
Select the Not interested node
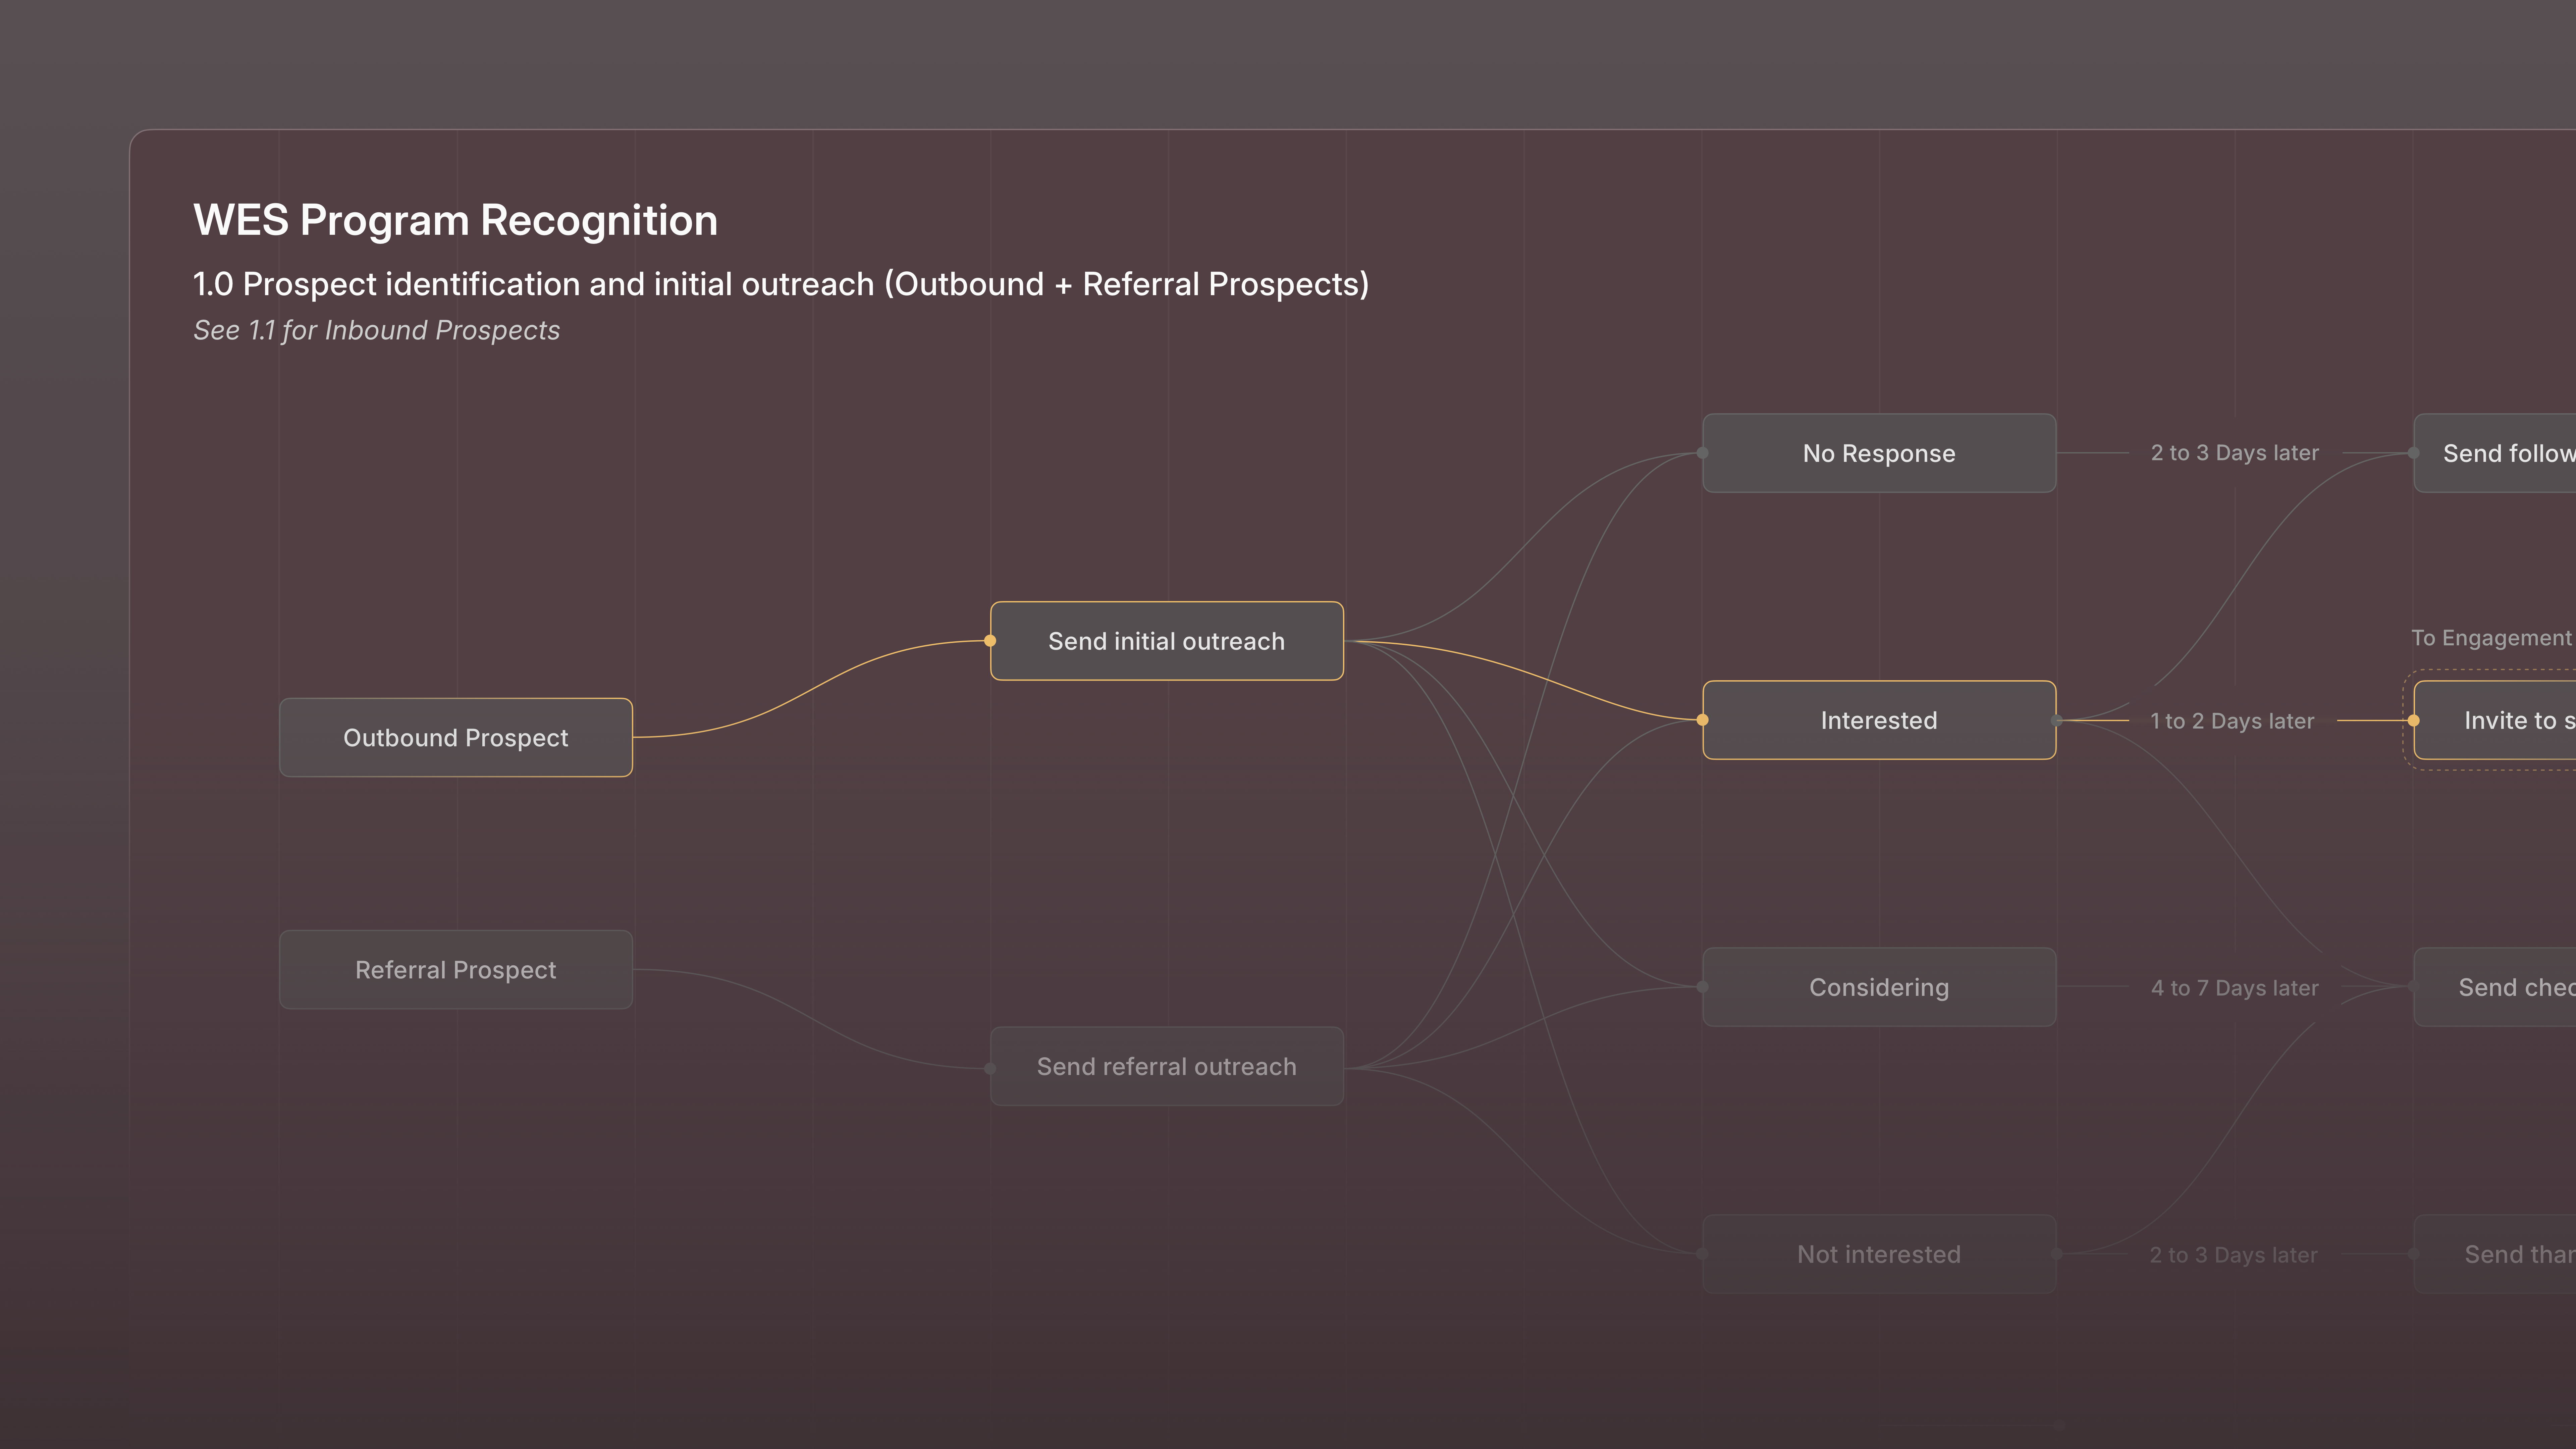pos(1879,1254)
